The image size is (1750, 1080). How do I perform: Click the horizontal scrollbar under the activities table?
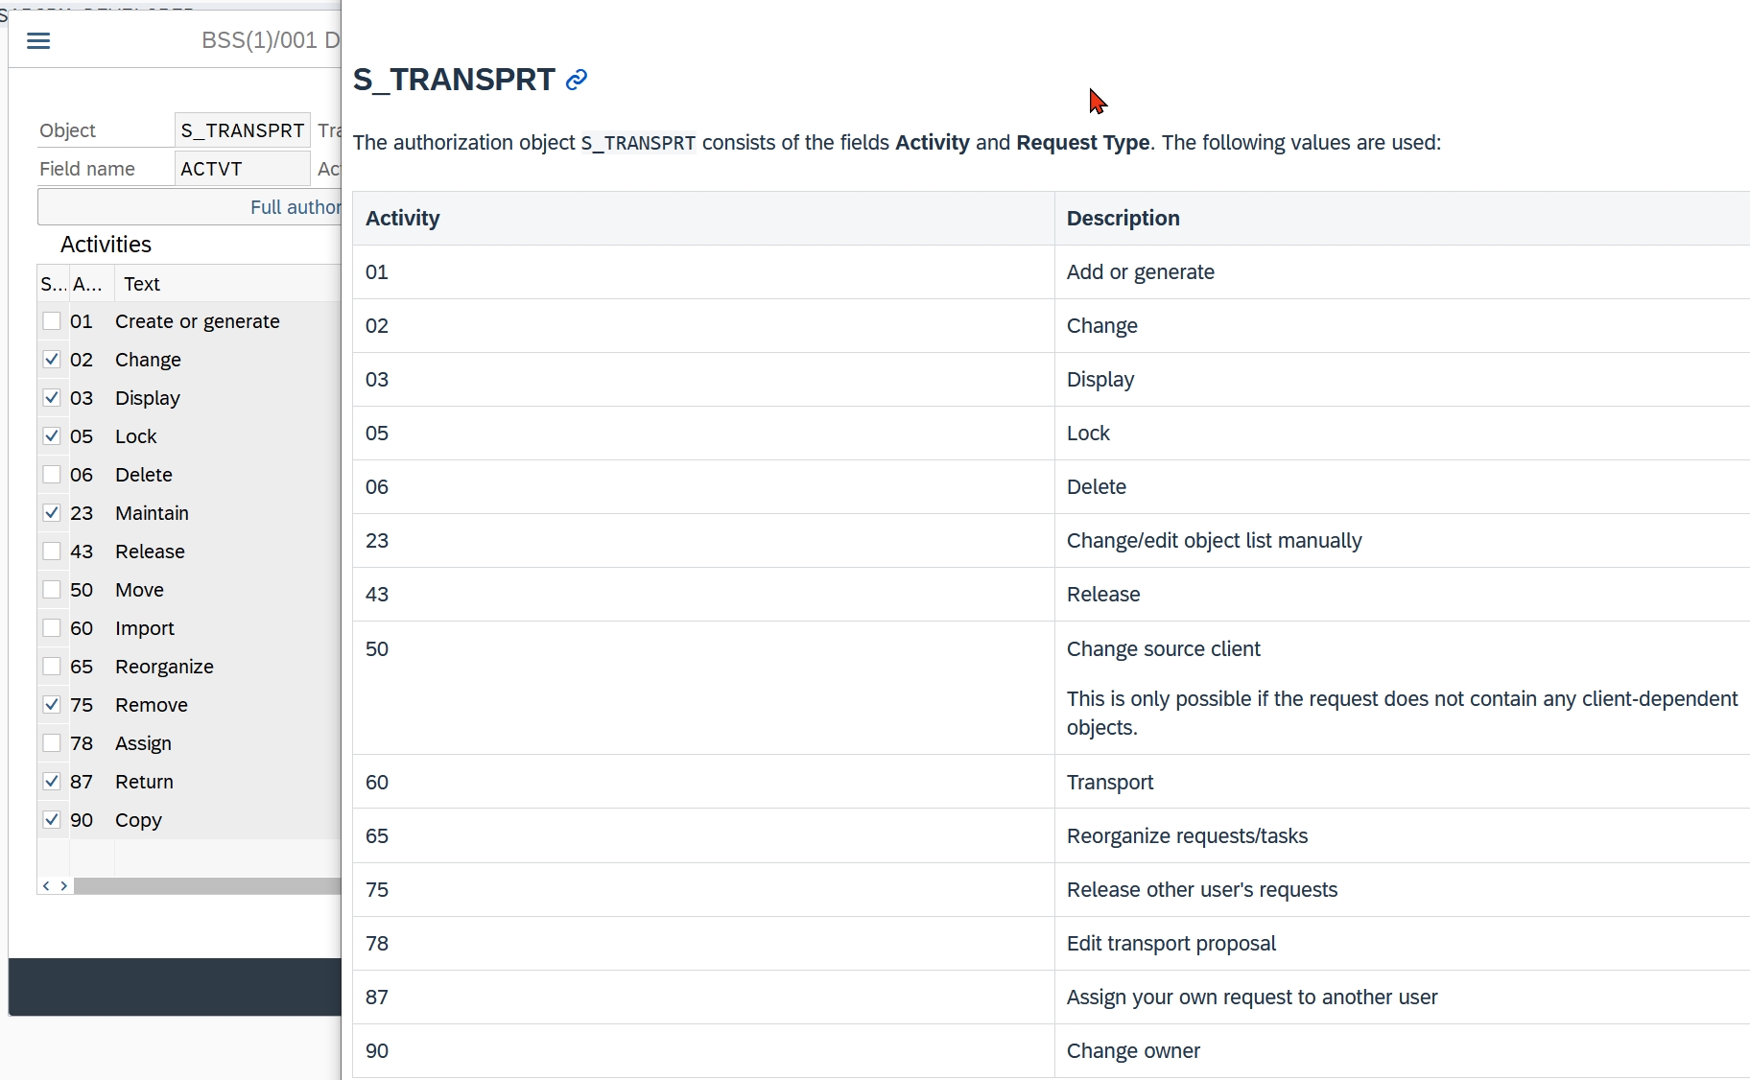[207, 886]
